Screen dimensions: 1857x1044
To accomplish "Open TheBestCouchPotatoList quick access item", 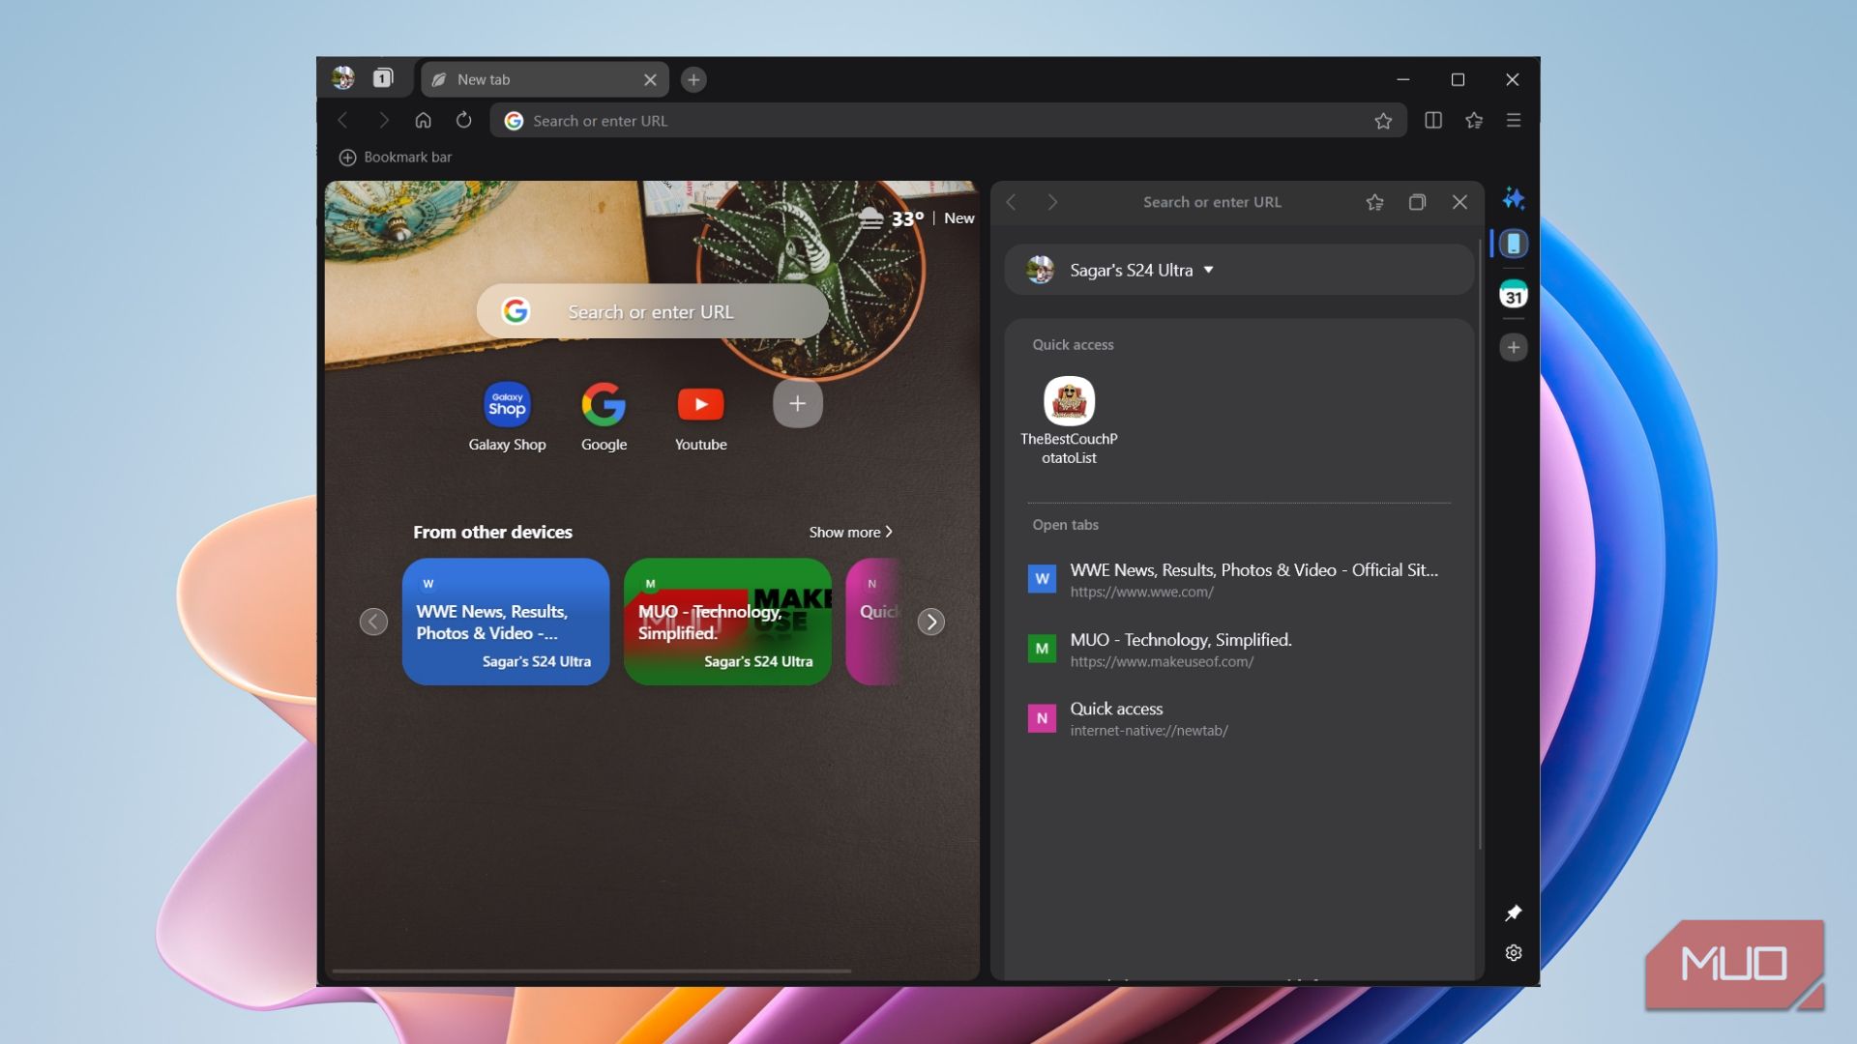I will pos(1069,420).
